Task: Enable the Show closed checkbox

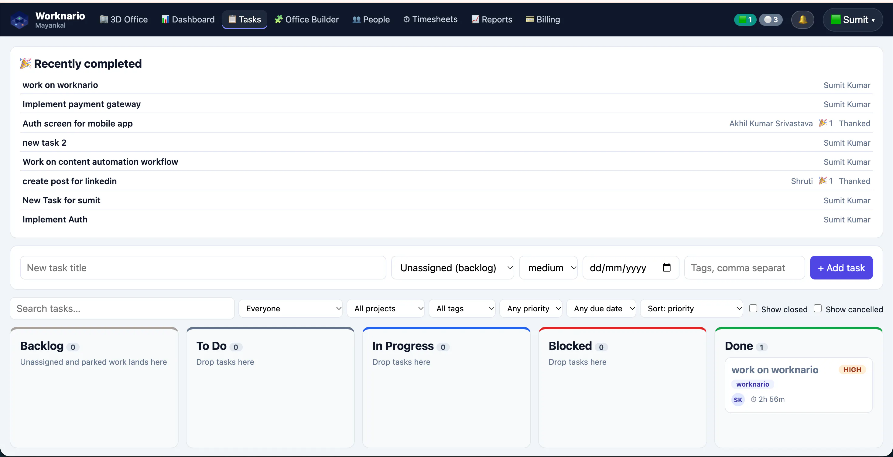Action: [753, 309]
